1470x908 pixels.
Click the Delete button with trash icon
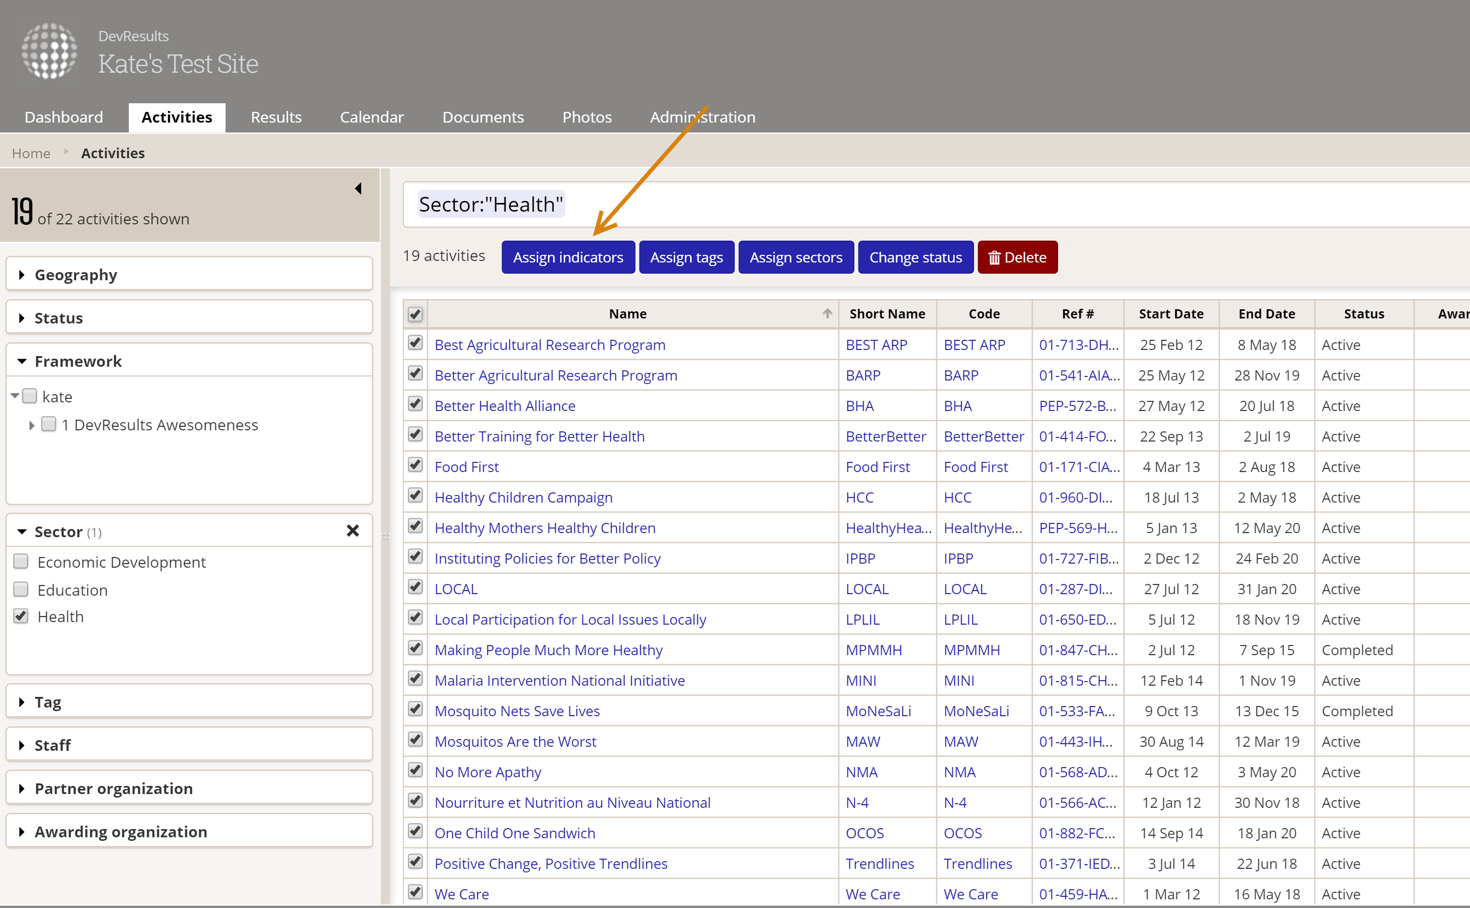(x=1017, y=257)
